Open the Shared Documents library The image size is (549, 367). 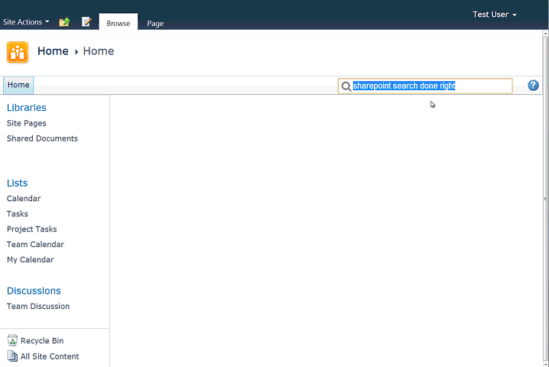[x=42, y=138]
